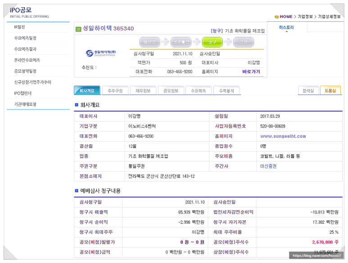
Task: Click the green KOSDAQ market icon beside 성일하이텍
Action: click(78, 29)
